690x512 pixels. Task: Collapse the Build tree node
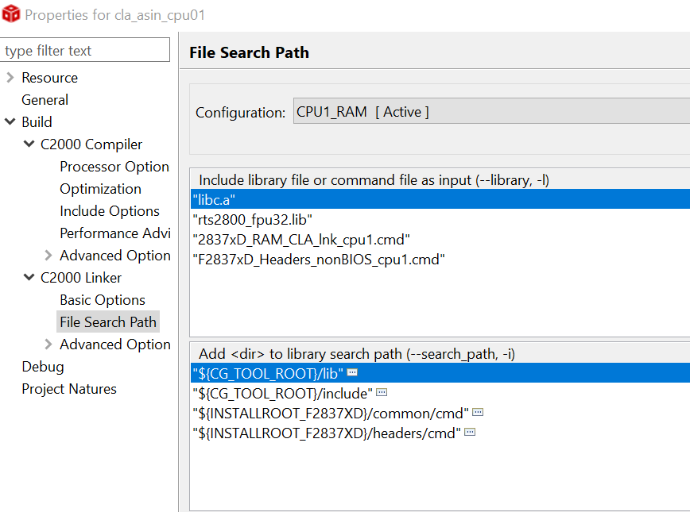coord(10,122)
